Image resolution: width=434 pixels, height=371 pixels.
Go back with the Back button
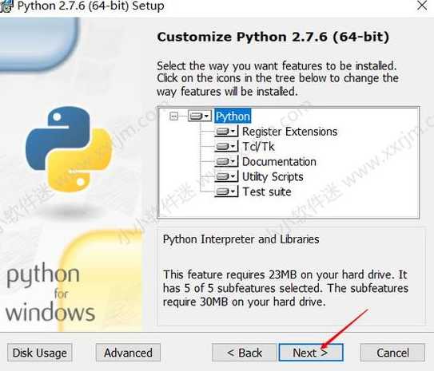245,353
